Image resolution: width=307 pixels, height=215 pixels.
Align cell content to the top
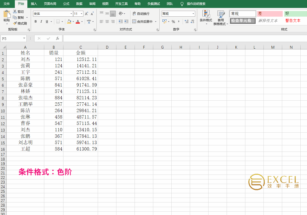coord(102,14)
